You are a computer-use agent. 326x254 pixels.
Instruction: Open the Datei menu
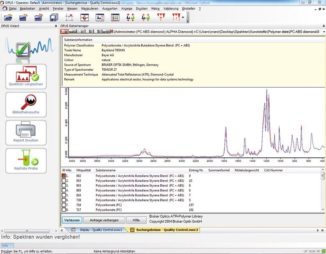pos(13,8)
